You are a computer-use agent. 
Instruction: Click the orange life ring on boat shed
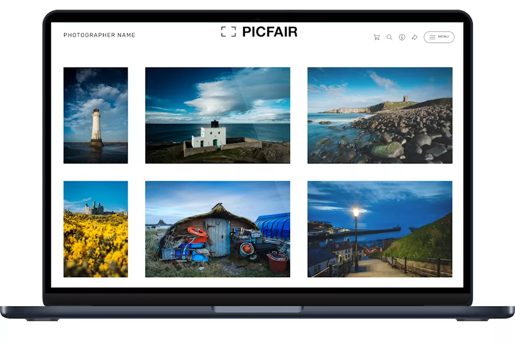(x=197, y=232)
